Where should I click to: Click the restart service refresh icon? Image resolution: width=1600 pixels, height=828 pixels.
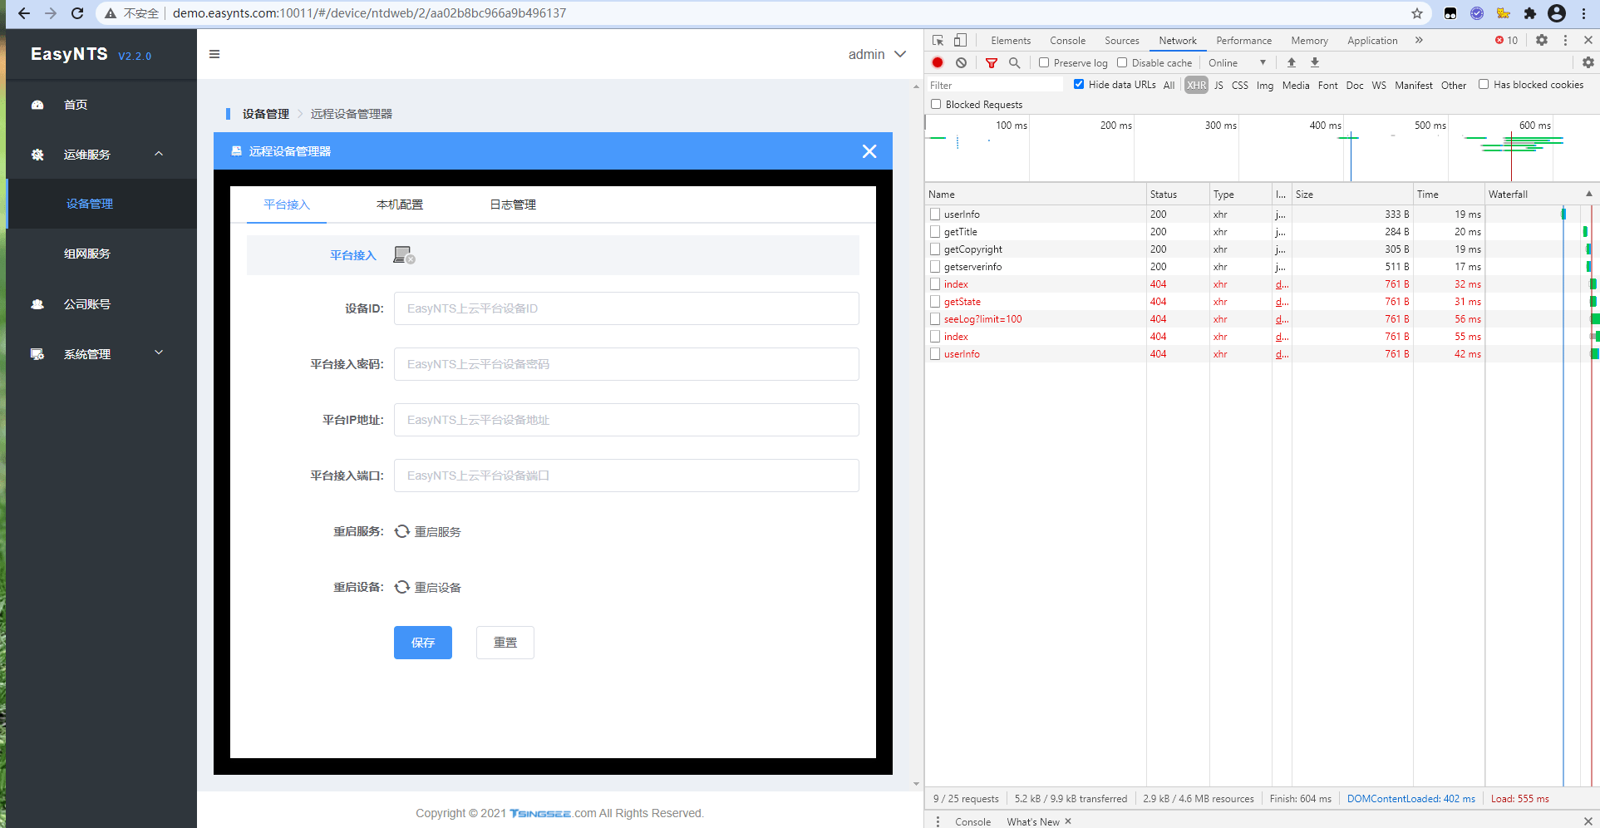(x=402, y=531)
